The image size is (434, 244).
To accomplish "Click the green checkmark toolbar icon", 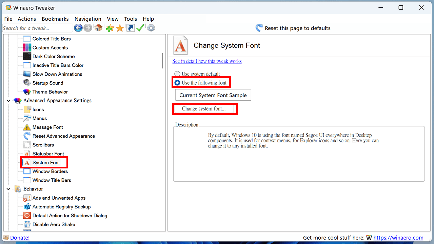I will pos(140,28).
